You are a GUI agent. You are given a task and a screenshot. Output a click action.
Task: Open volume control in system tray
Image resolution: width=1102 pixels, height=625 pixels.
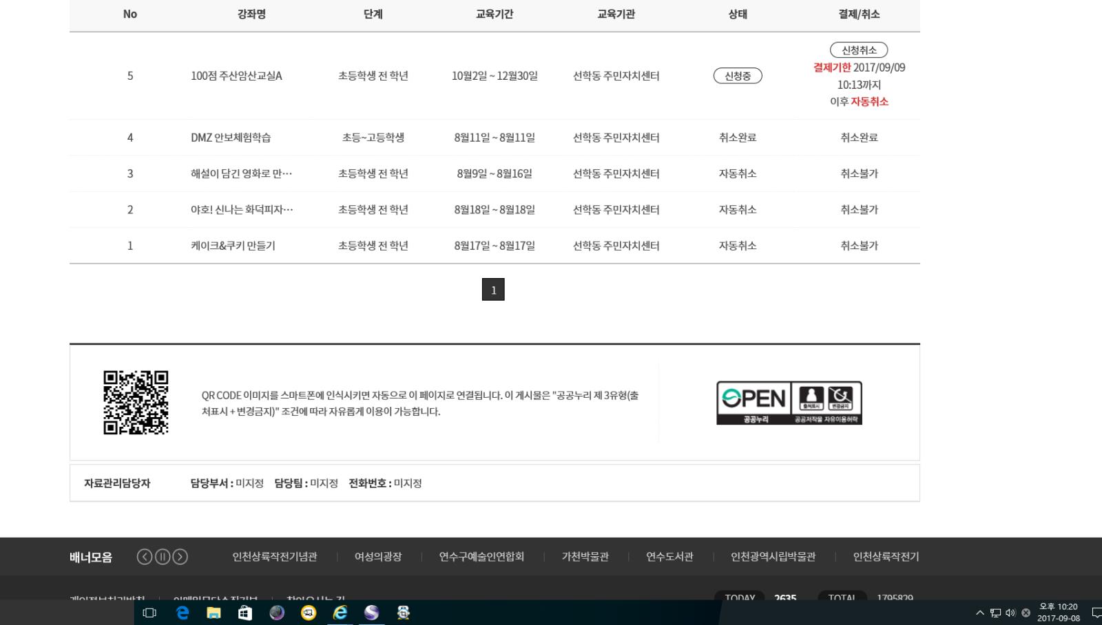1010,613
